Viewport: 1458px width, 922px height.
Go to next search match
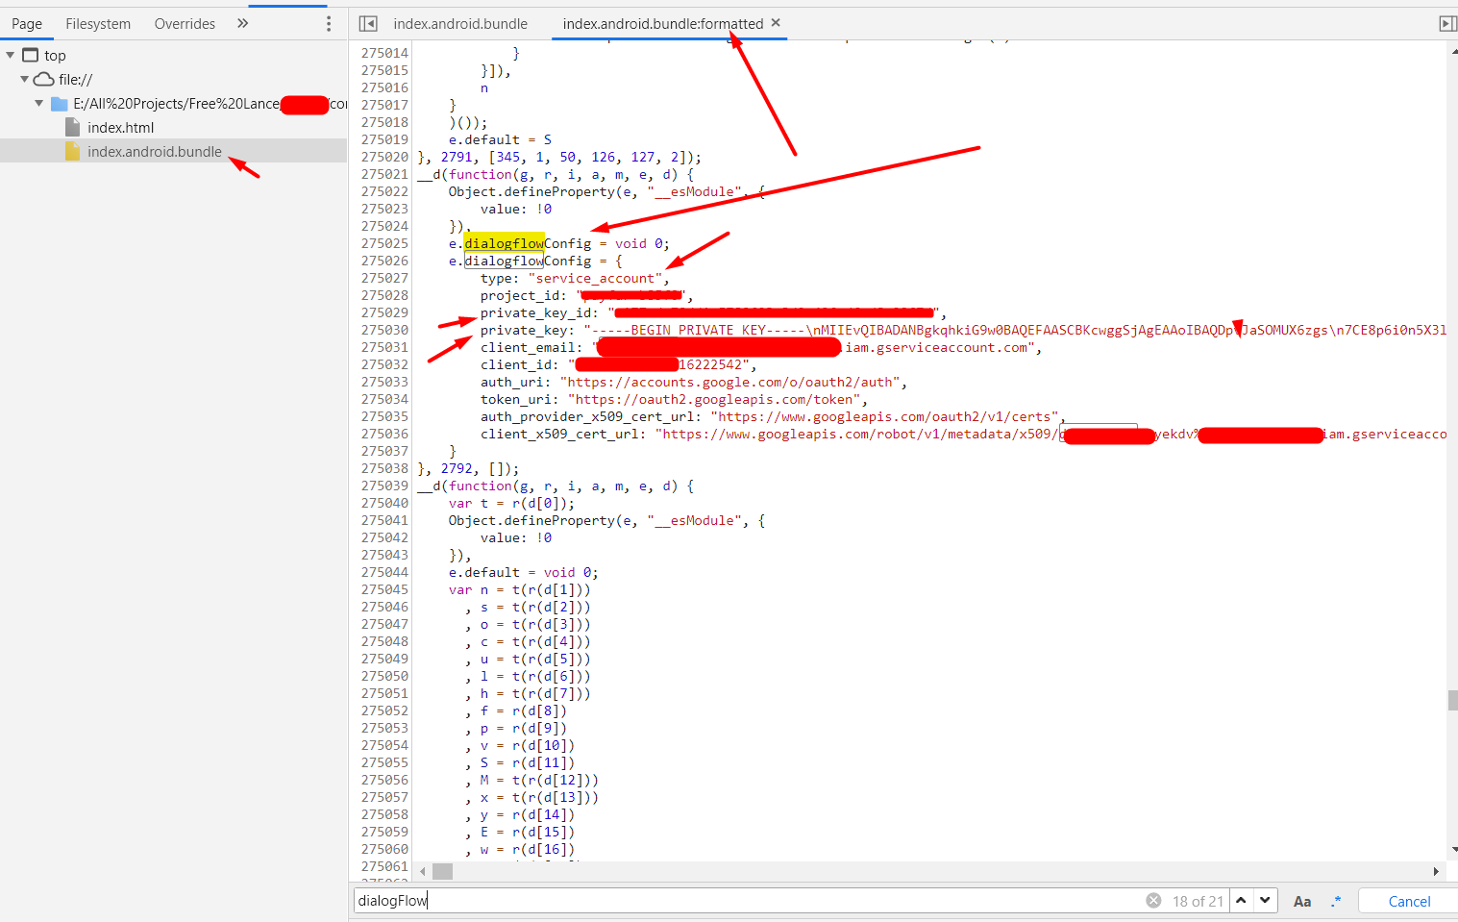[1265, 901]
